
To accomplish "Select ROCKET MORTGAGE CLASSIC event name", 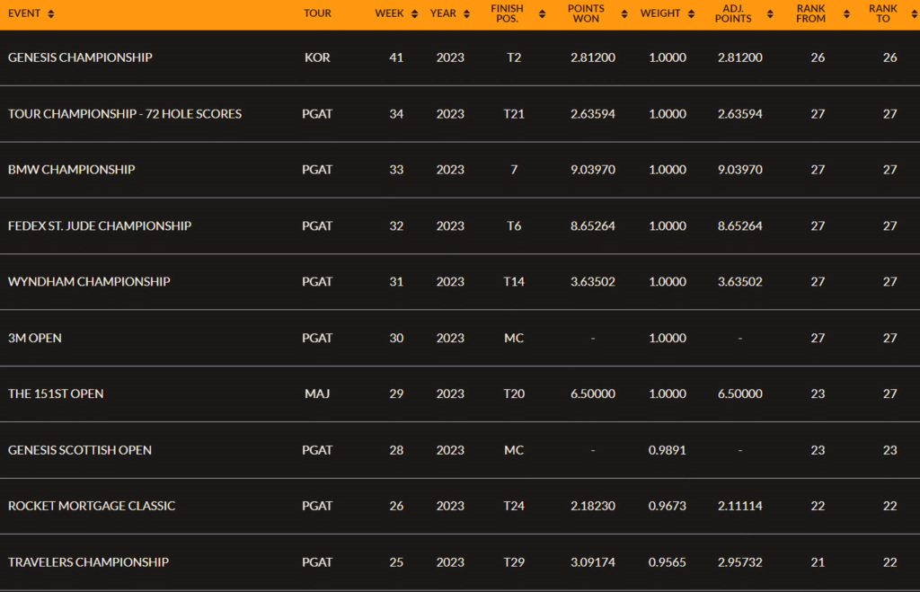I will (92, 506).
